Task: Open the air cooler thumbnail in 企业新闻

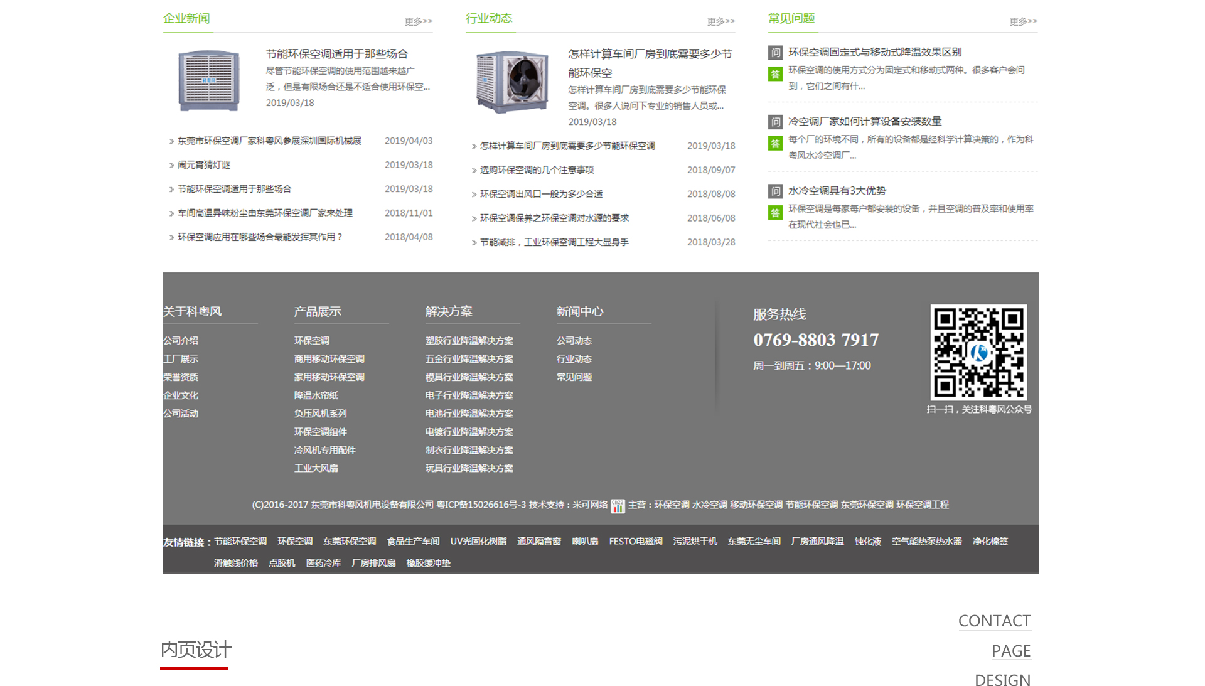Action: [209, 80]
